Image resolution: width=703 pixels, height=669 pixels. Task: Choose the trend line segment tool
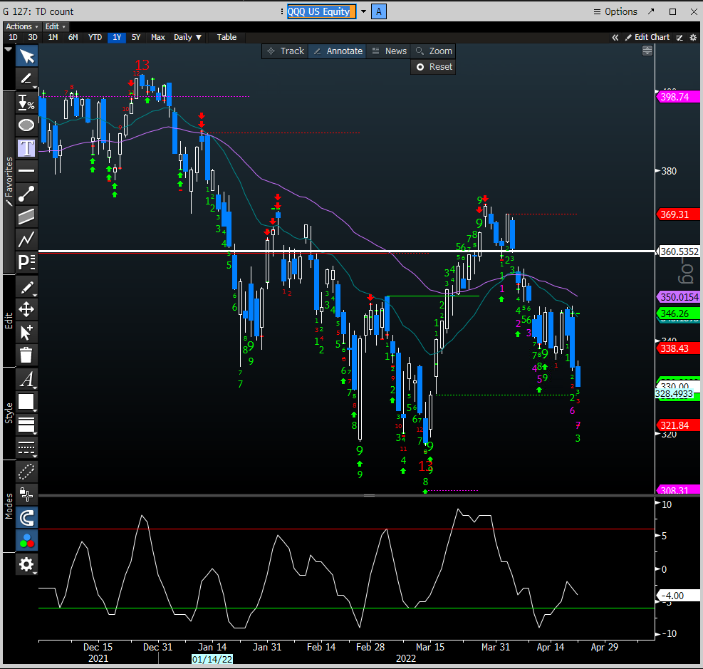[x=26, y=194]
